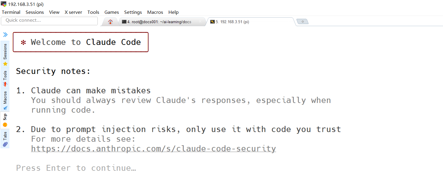This screenshot has height=196, width=443.
Task: Open the Home tab with house icon
Action: click(x=110, y=22)
